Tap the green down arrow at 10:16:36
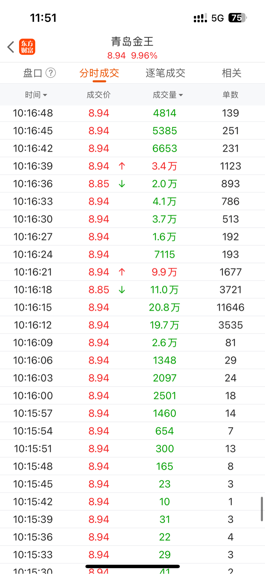 coord(122,184)
